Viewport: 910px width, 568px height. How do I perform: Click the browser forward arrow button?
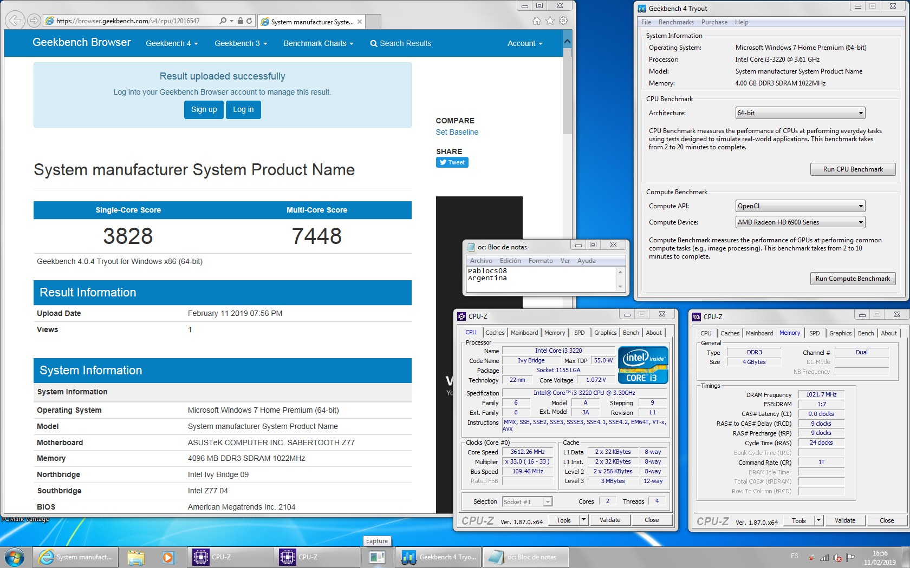pyautogui.click(x=34, y=21)
